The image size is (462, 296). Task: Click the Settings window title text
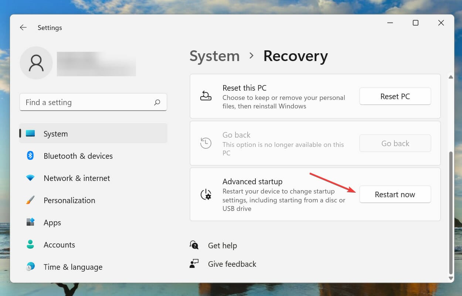(x=50, y=28)
